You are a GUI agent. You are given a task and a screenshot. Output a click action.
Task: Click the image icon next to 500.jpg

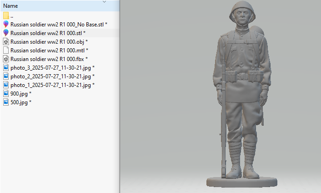(6, 102)
